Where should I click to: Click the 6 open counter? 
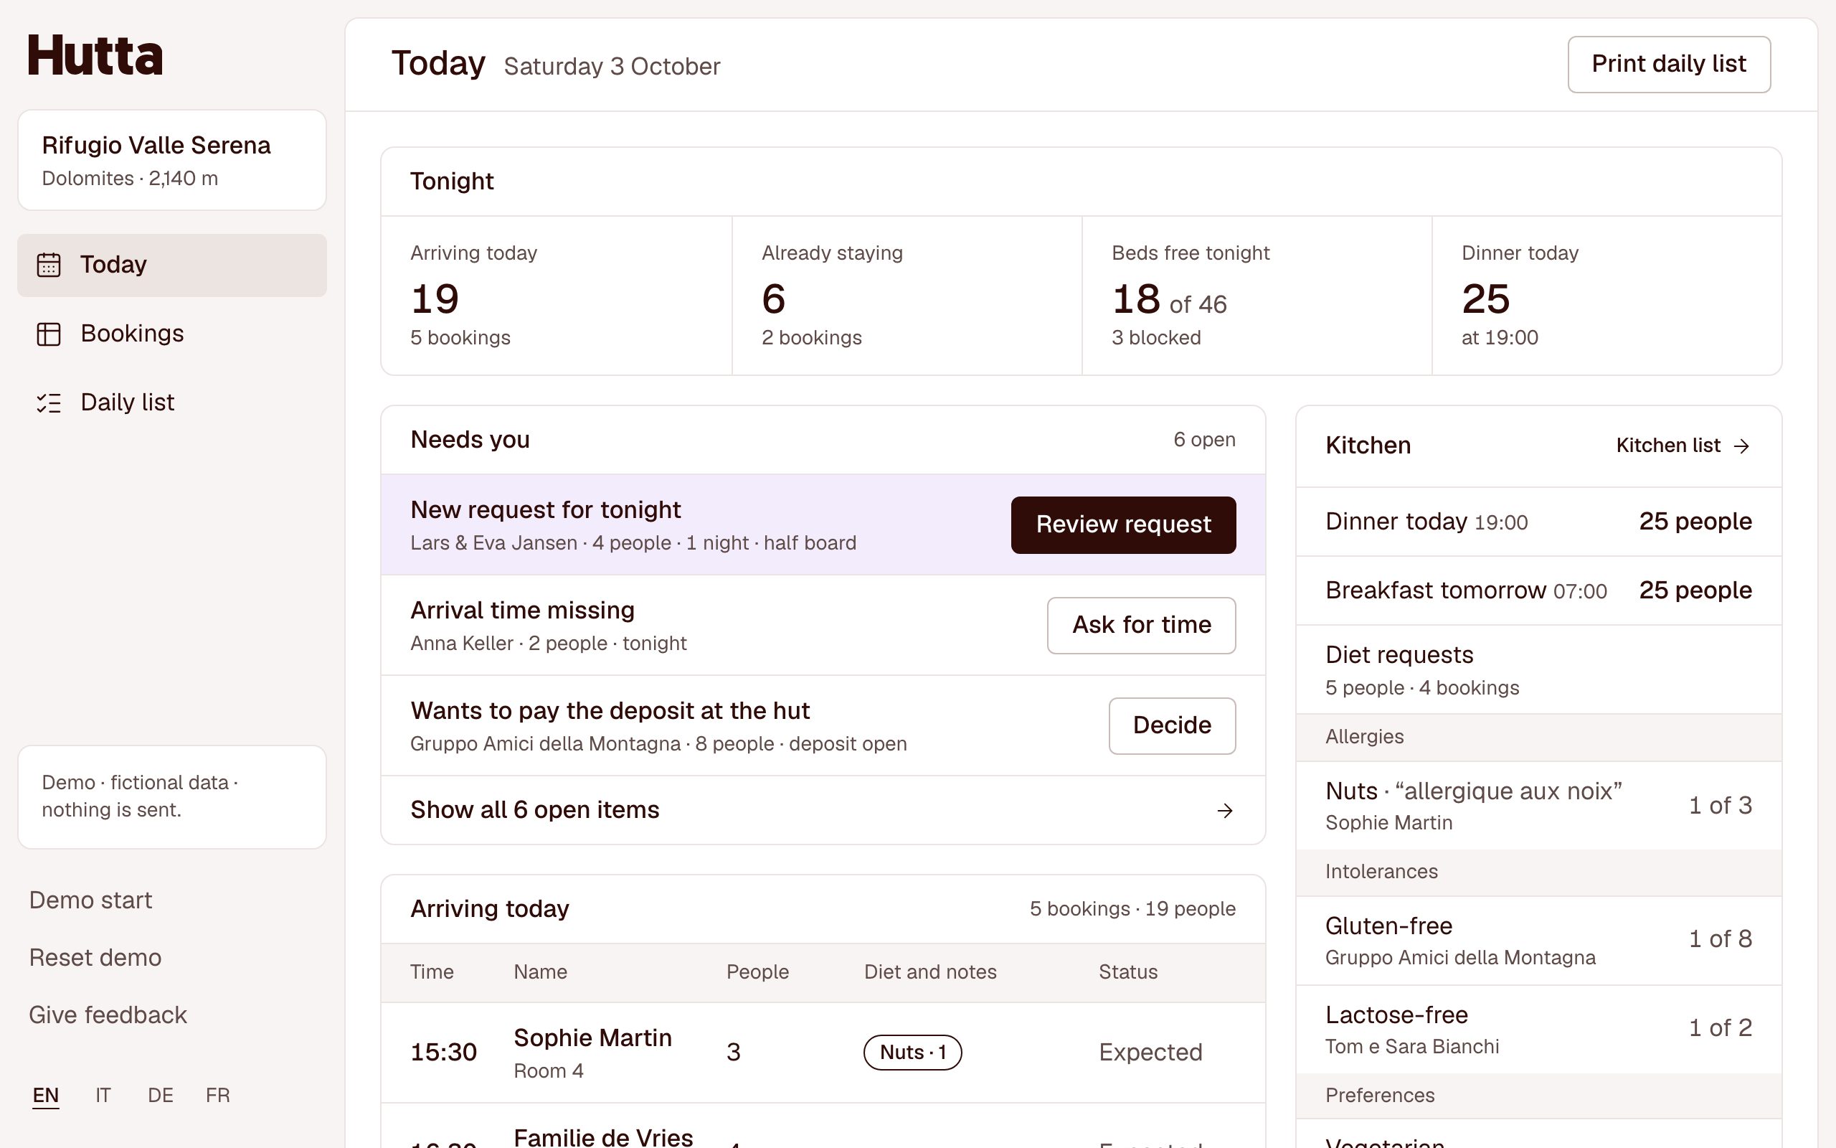pyautogui.click(x=1204, y=440)
